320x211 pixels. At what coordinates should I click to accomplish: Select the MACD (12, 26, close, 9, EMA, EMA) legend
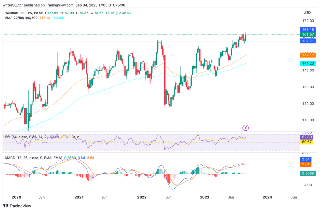[x=33, y=158]
